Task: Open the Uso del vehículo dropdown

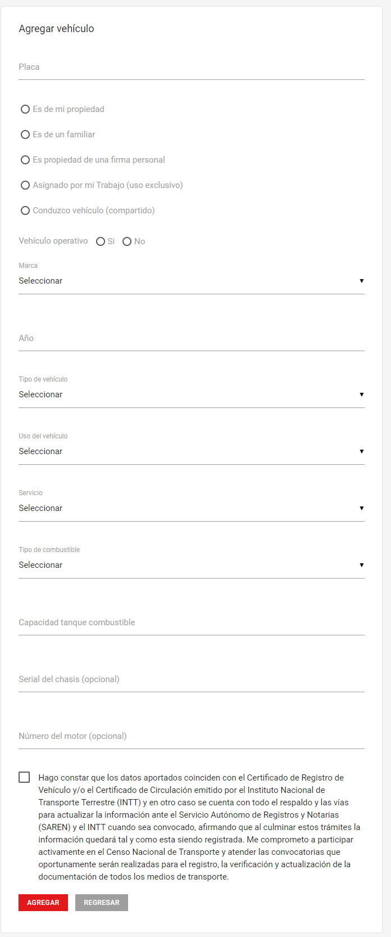Action: [x=192, y=451]
